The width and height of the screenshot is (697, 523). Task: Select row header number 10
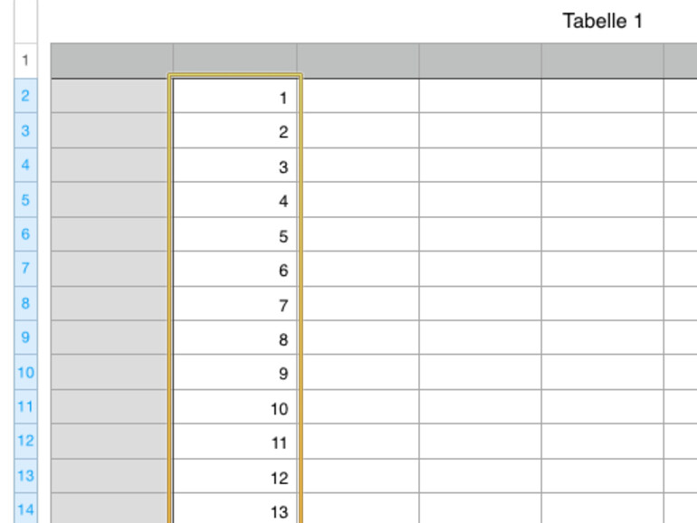tap(25, 372)
